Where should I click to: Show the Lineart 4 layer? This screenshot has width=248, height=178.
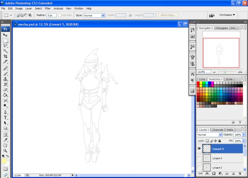coord(199,158)
